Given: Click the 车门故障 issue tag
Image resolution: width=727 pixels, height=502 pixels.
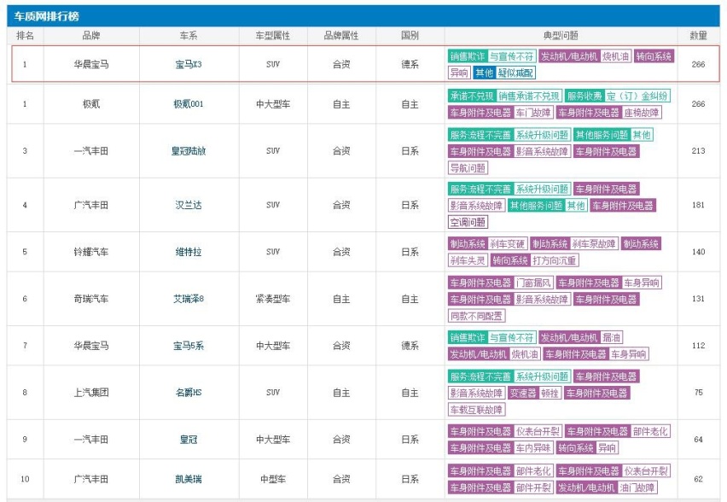Looking at the screenshot, I should click(533, 113).
